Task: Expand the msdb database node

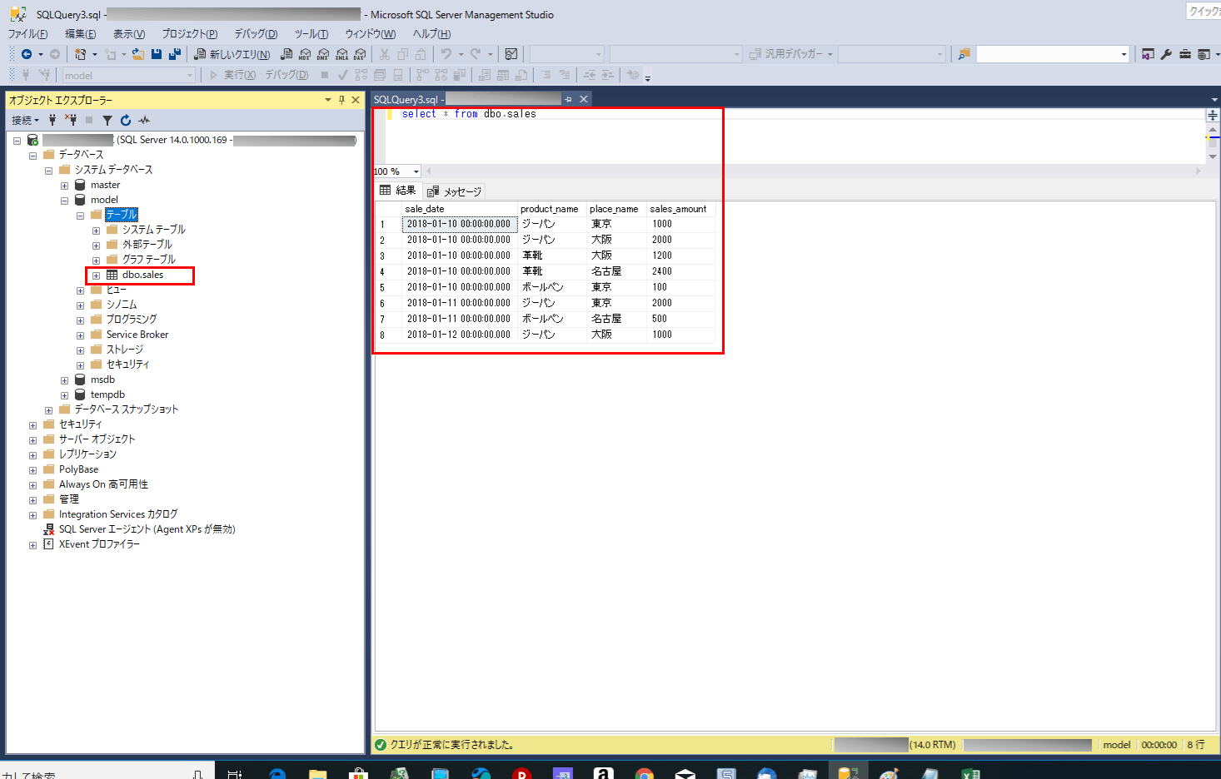Action: [64, 380]
